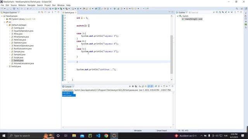
Task: Click Open Perspective icon in top right
Action: tap(242, 8)
